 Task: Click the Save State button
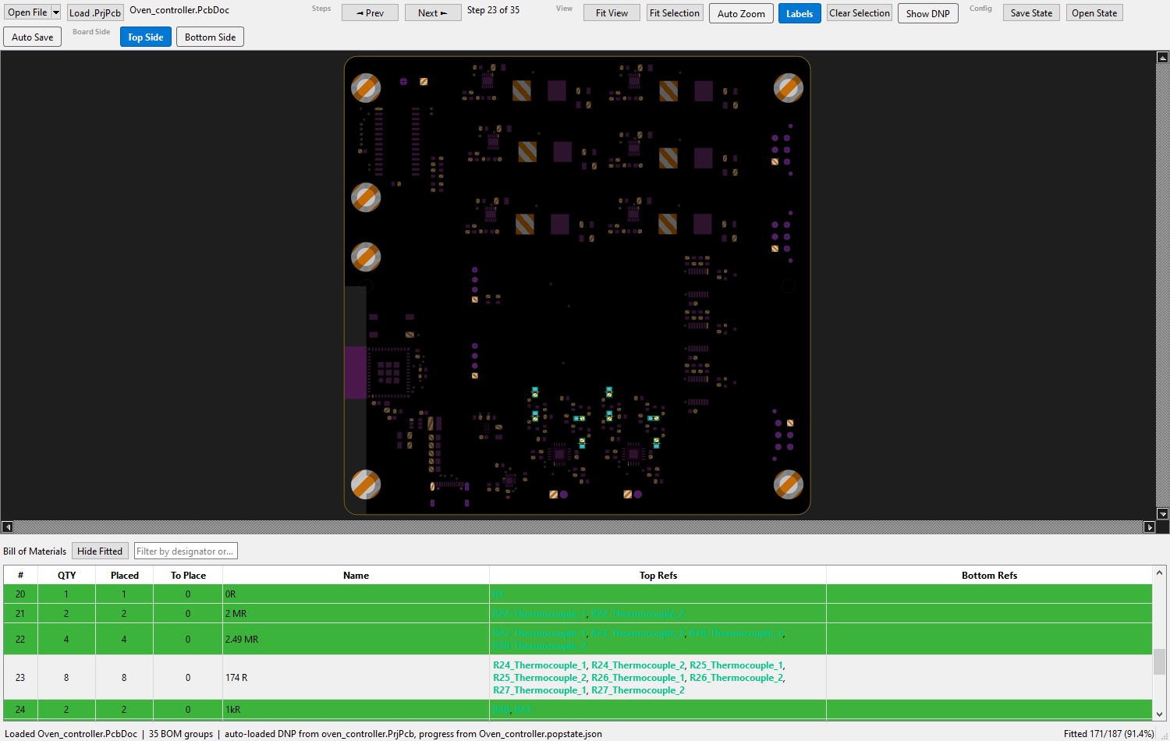[1031, 13]
